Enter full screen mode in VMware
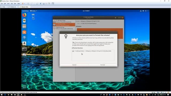The image size is (171, 96). [x=46, y=3]
